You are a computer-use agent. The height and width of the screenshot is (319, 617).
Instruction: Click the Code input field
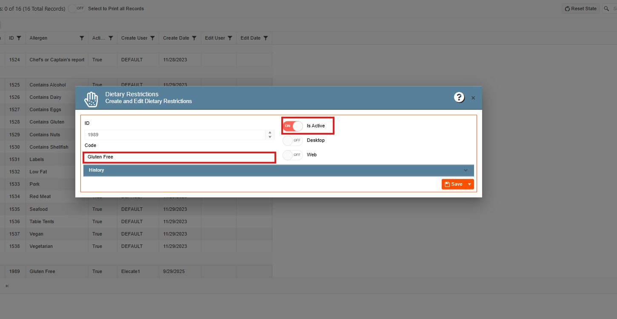(179, 157)
